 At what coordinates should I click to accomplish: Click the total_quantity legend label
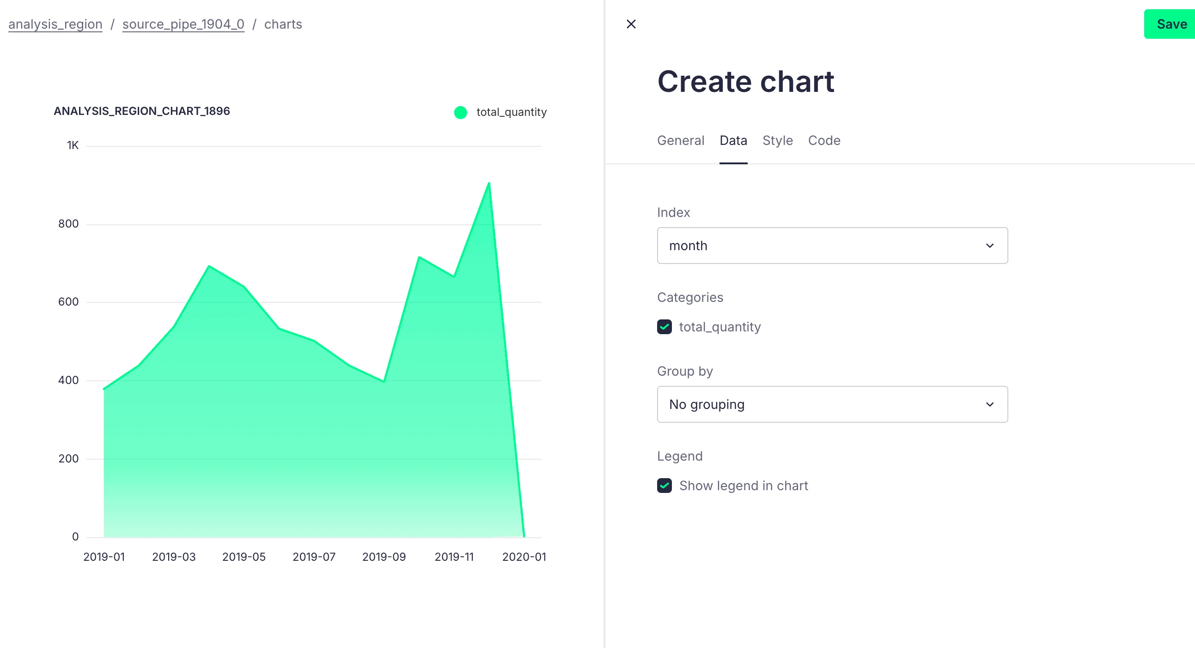point(511,112)
